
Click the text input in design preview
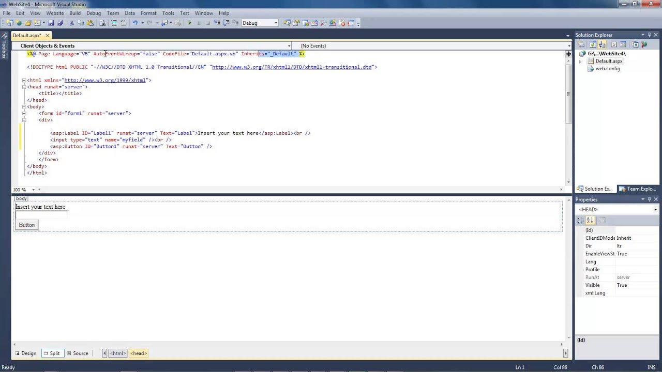coord(41,215)
